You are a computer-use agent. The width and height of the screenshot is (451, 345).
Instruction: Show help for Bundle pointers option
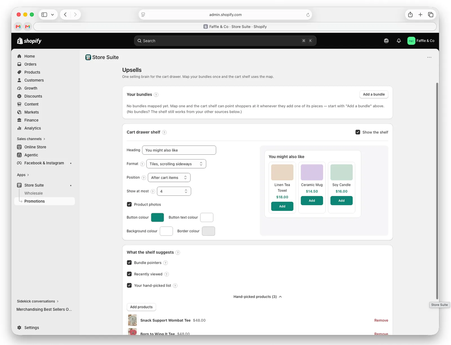[x=165, y=263]
